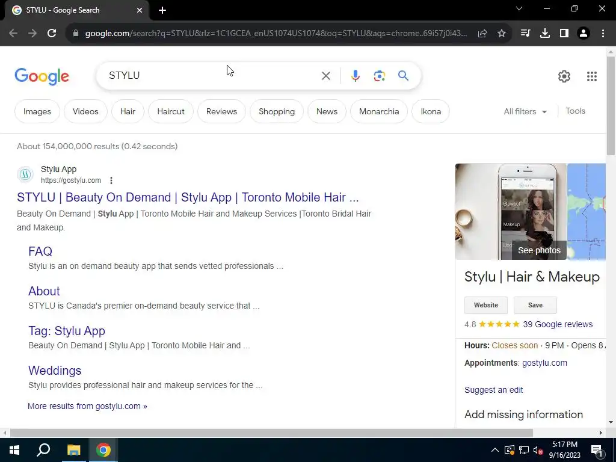Go back with the browser back arrow
The height and width of the screenshot is (462, 616).
tap(13, 34)
